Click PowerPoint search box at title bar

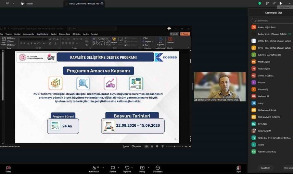click(x=92, y=29)
